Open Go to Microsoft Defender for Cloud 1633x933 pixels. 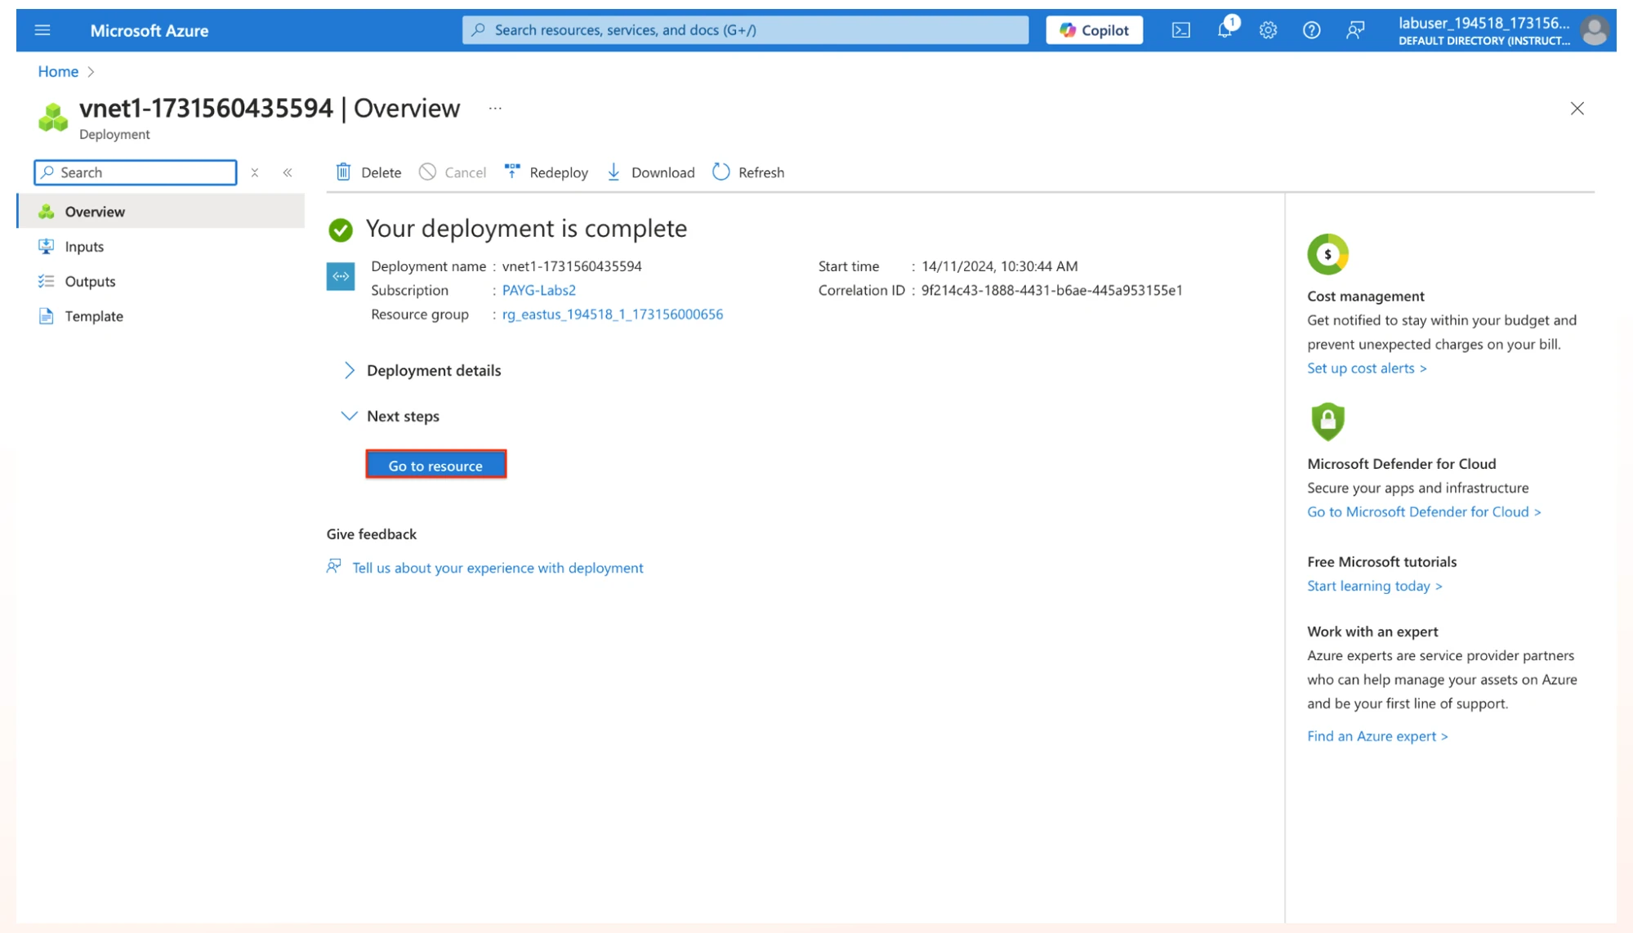1424,512
